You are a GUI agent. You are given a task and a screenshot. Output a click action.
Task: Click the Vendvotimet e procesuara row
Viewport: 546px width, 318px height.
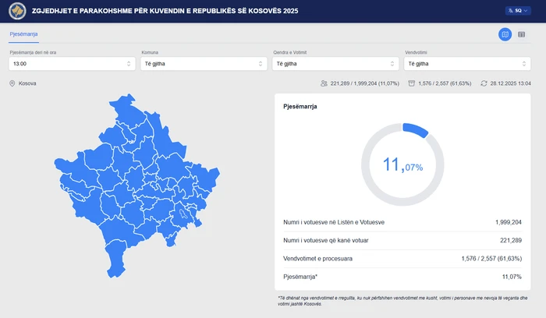tap(402, 258)
